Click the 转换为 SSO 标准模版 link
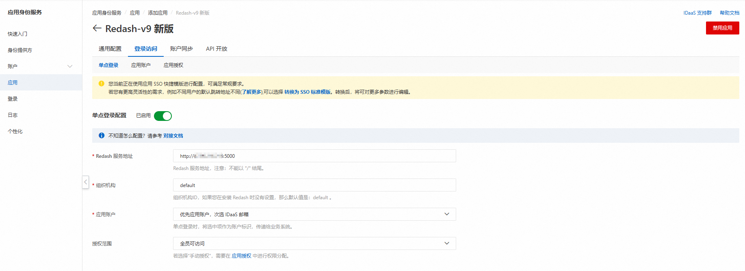 (x=308, y=92)
